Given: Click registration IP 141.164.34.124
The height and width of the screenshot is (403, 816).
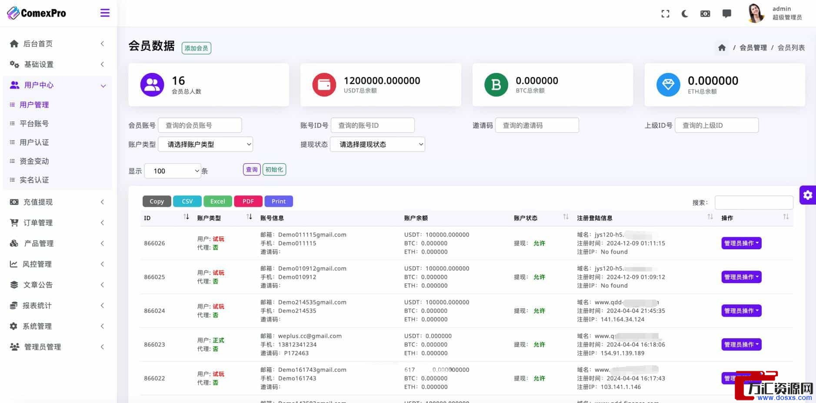Looking at the screenshot, I should point(622,320).
